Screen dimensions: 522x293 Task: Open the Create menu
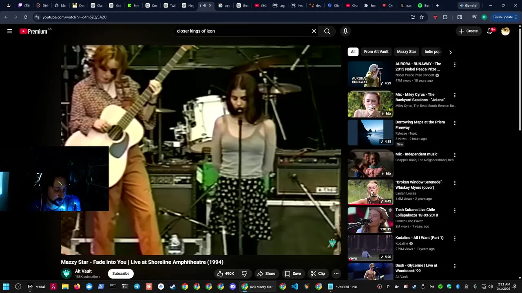pyautogui.click(x=468, y=31)
